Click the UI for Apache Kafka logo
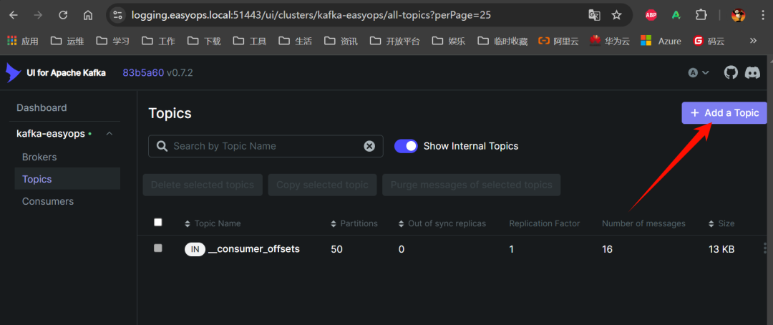This screenshot has height=325, width=773. (56, 73)
